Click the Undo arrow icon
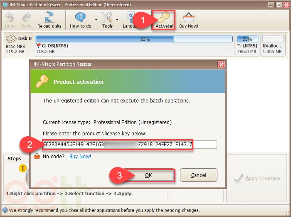This screenshot has width=291, height=217. (10, 17)
